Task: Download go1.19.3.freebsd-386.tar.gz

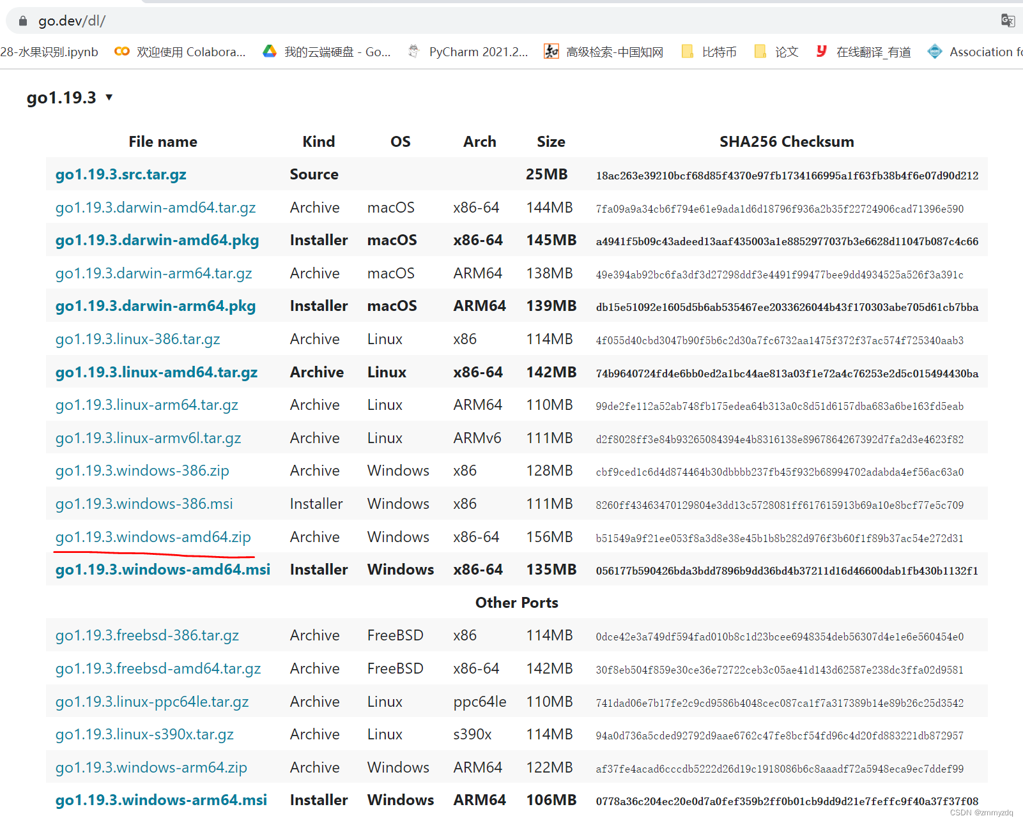Action: click(x=147, y=635)
